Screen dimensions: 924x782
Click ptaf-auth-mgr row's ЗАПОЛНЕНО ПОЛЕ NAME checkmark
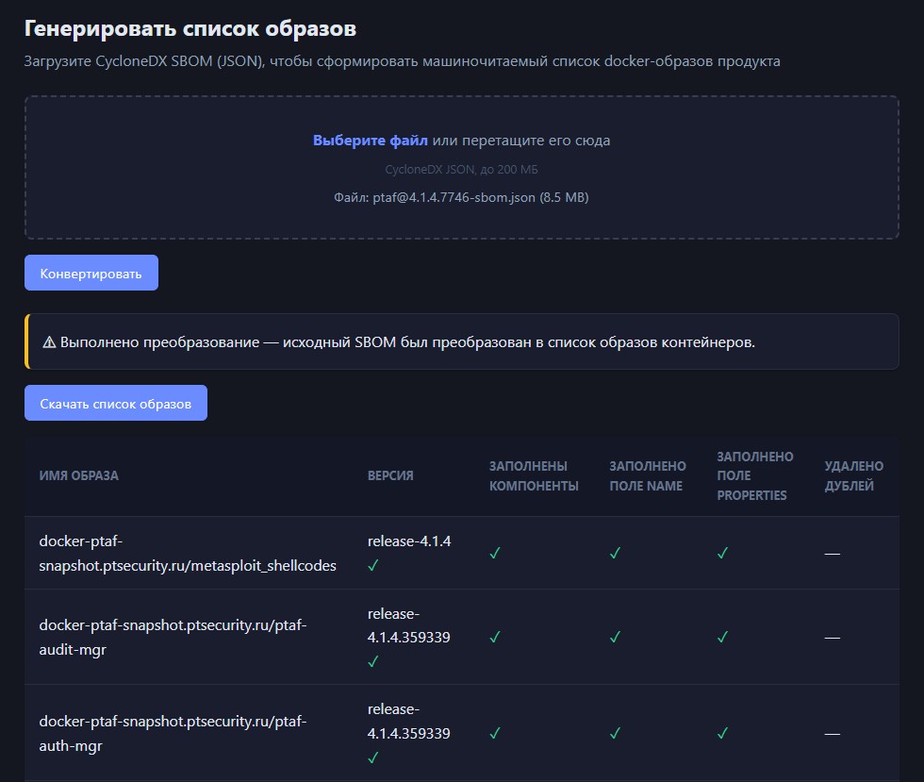coord(615,733)
